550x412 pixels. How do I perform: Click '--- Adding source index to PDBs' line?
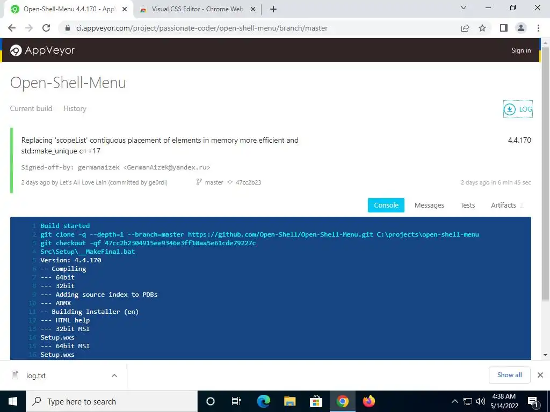pos(99,295)
